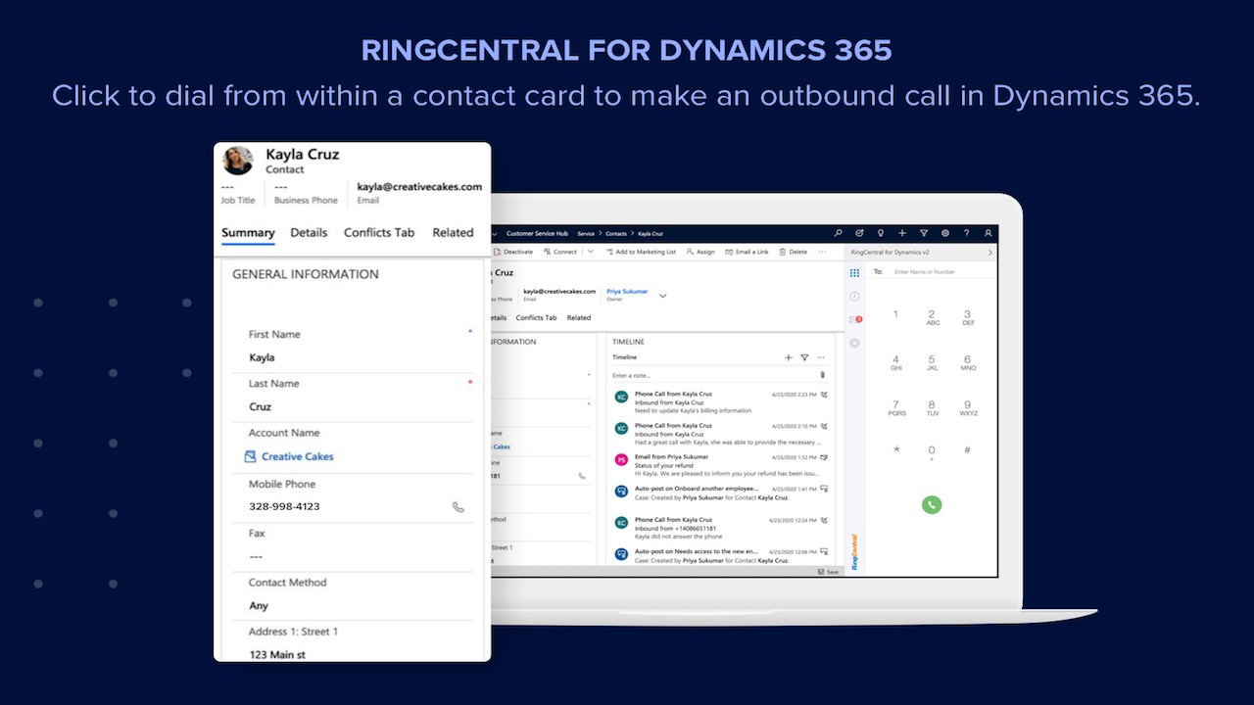
Task: Click the Last Name field showing Cruz
Action: click(x=353, y=406)
